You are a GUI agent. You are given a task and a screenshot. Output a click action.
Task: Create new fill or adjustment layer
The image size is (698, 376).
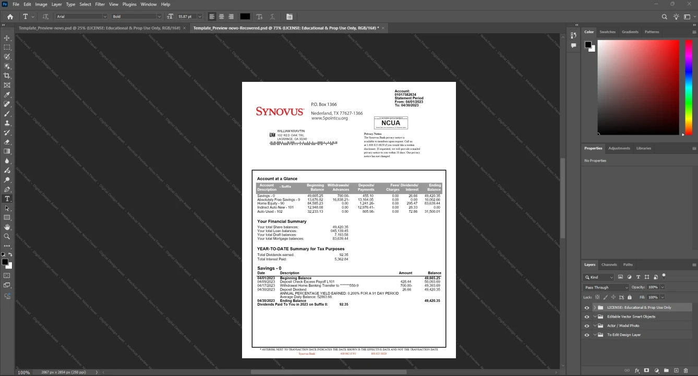point(656,370)
